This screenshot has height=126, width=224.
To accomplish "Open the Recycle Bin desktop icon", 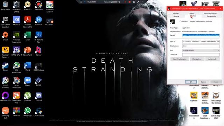I will (6, 6).
